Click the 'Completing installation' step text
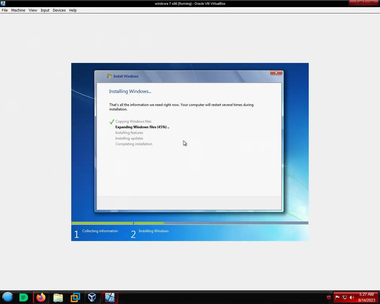 coord(134,144)
